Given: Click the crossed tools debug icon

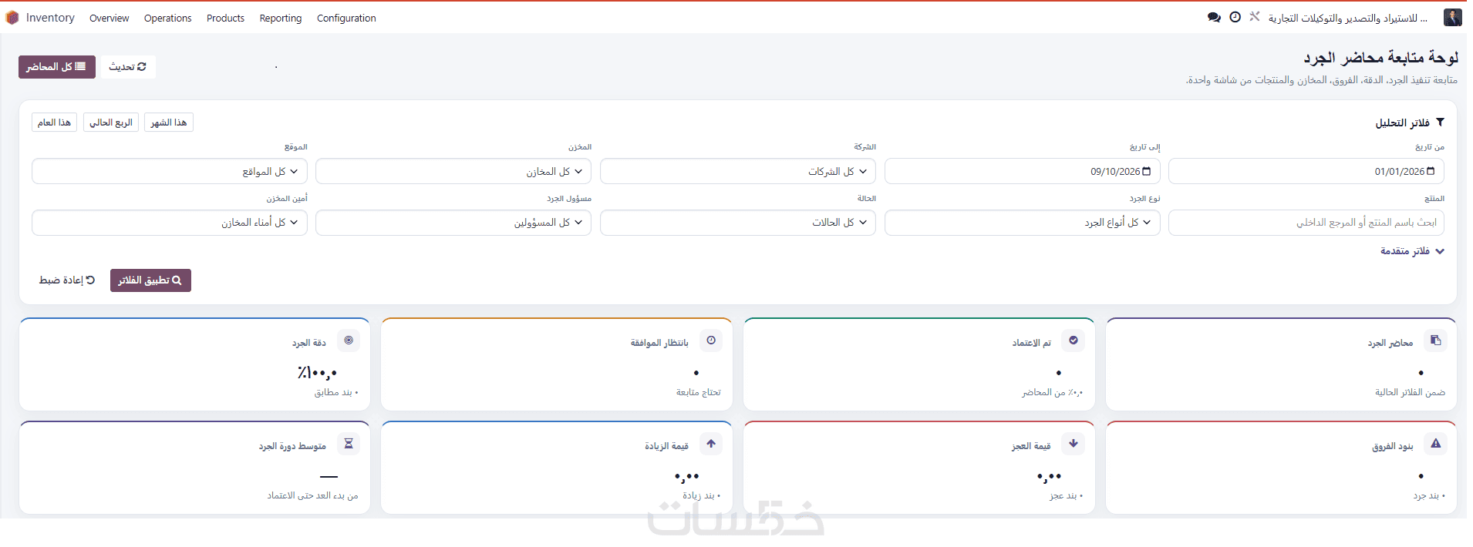Looking at the screenshot, I should [x=1255, y=16].
